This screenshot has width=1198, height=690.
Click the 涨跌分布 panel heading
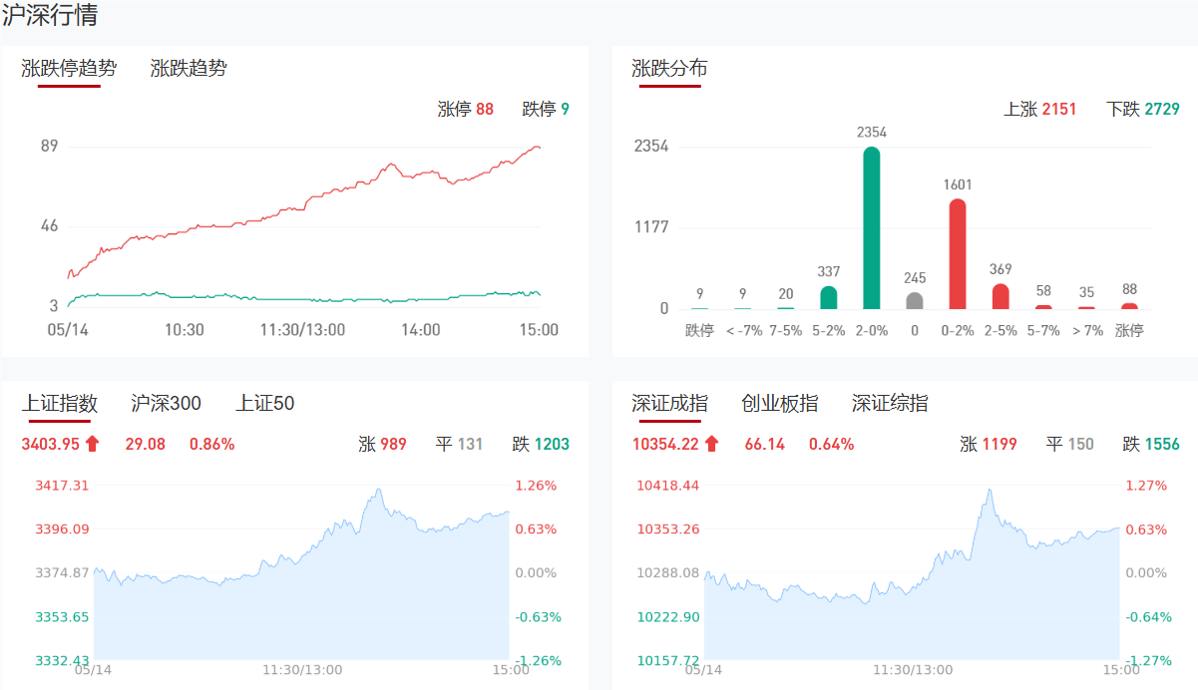[669, 69]
